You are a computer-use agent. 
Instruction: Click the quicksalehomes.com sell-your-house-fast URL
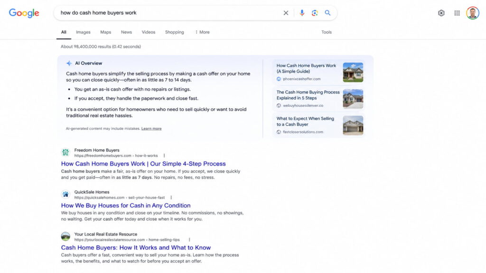point(119,198)
